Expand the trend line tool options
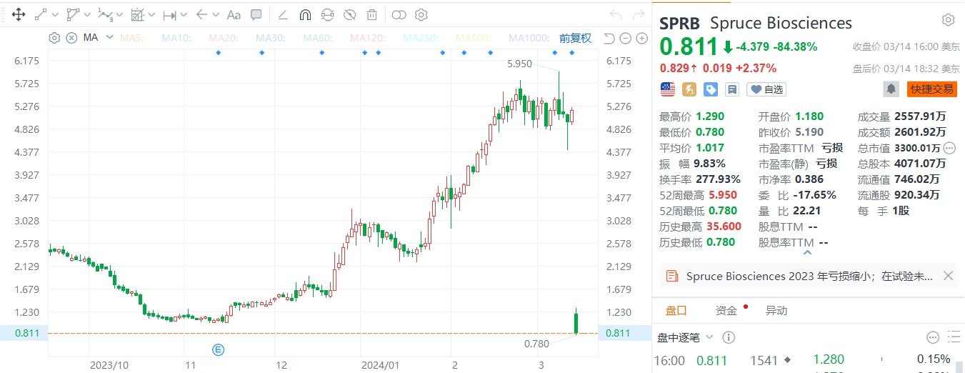 (55, 14)
